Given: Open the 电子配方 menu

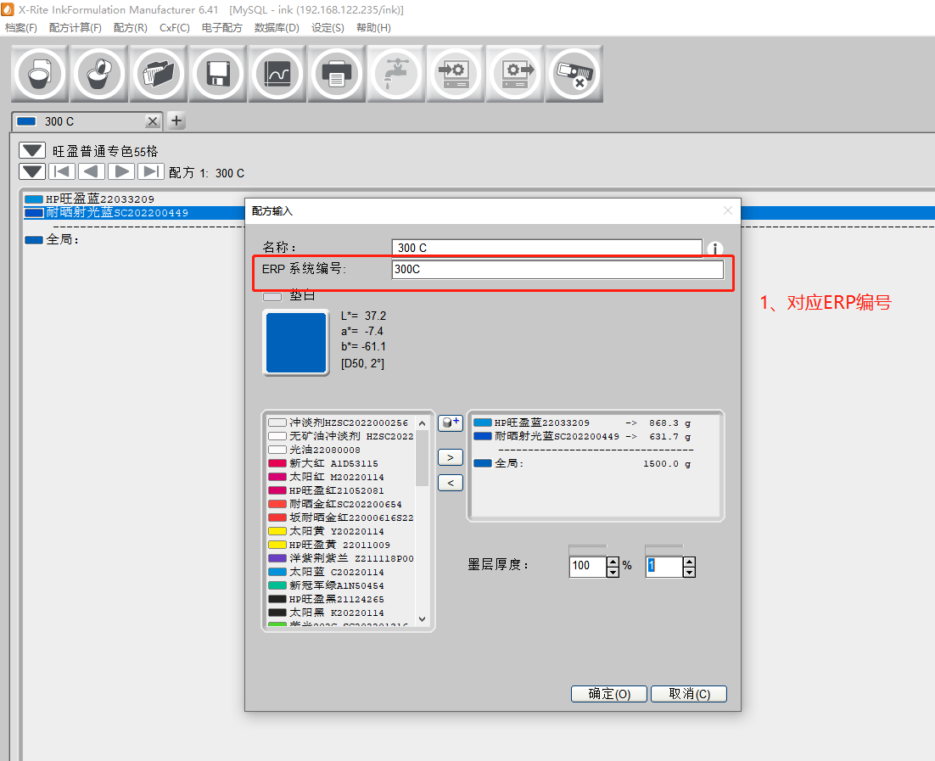Looking at the screenshot, I should [x=221, y=28].
